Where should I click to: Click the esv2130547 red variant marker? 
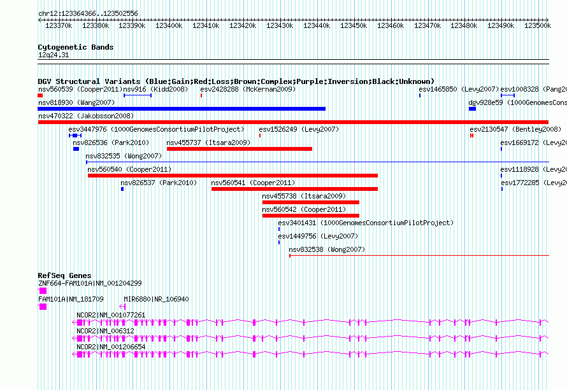tap(471, 136)
